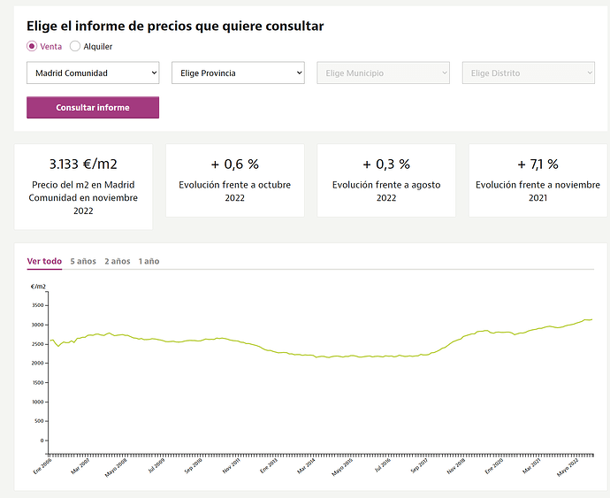Screen dimensions: 610x498
Task: Show the 5 años chart range
Action: click(x=83, y=261)
